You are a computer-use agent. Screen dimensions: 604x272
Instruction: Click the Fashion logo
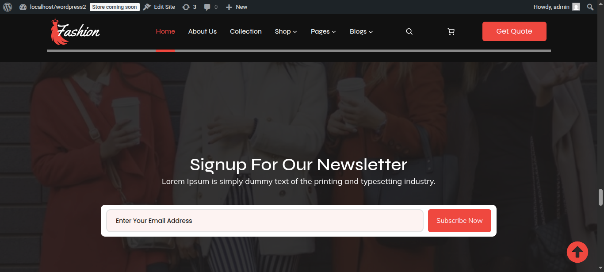tap(75, 31)
